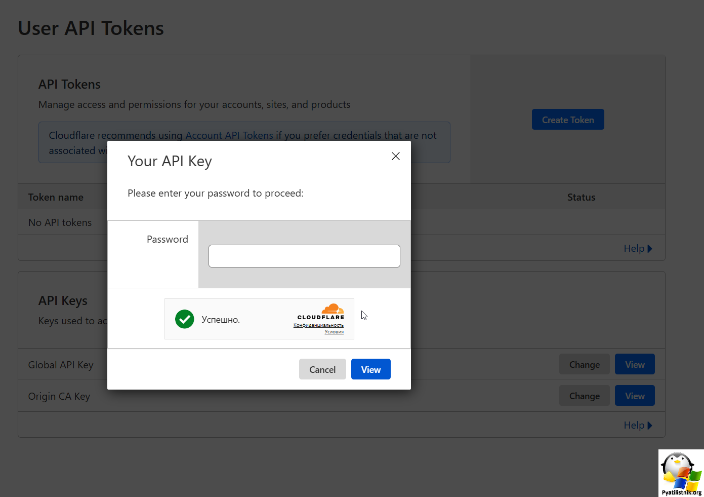The width and height of the screenshot is (704, 497).
Task: Expand Help under API Keys section
Action: pos(638,425)
